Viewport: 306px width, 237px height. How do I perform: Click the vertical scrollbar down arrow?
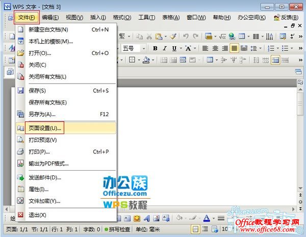300,188
